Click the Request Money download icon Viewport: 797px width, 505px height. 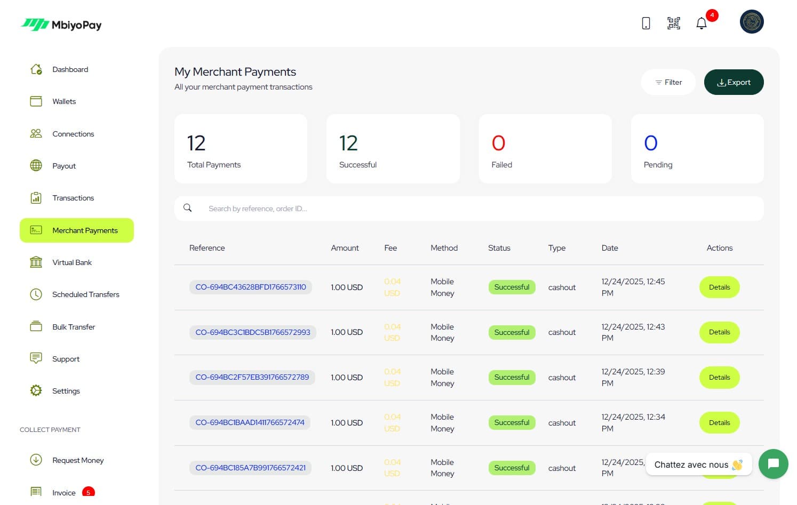(x=36, y=460)
